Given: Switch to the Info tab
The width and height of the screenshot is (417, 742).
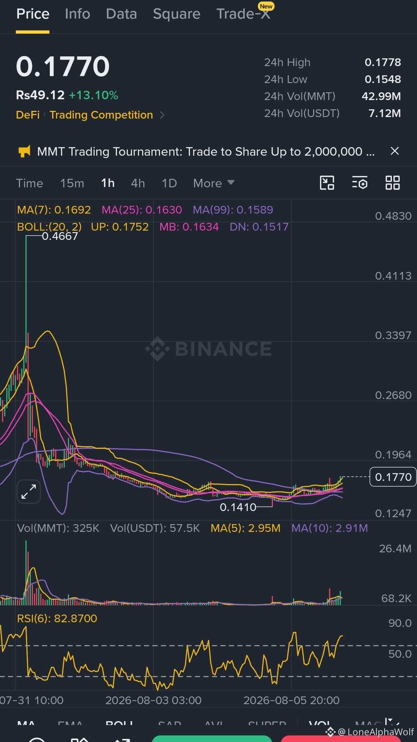Looking at the screenshot, I should [x=78, y=14].
